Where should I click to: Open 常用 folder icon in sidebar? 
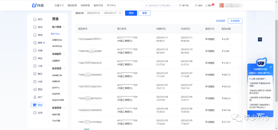tap(35, 27)
